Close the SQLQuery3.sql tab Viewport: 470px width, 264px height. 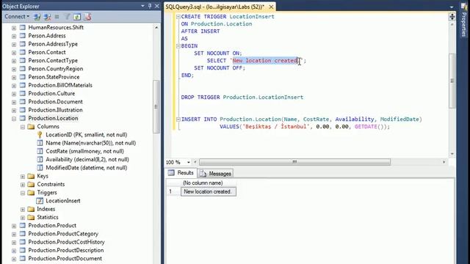271,7
